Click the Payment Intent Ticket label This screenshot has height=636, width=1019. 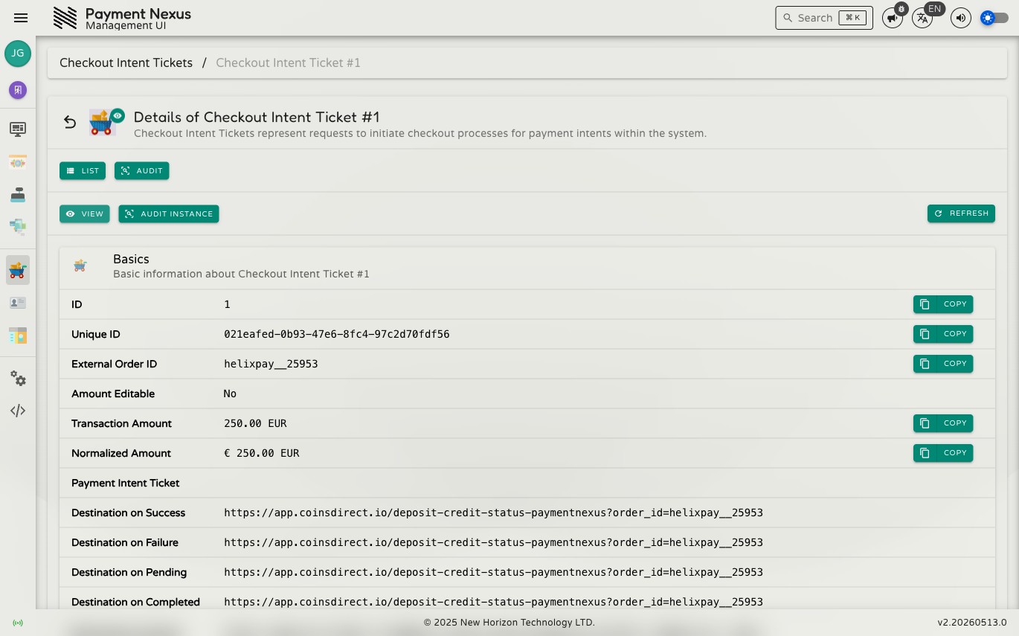(125, 483)
